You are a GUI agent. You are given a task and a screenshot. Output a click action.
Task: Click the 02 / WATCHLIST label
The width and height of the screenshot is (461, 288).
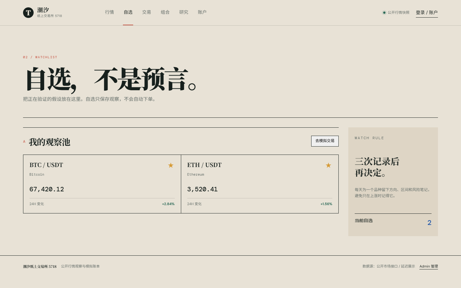40,57
